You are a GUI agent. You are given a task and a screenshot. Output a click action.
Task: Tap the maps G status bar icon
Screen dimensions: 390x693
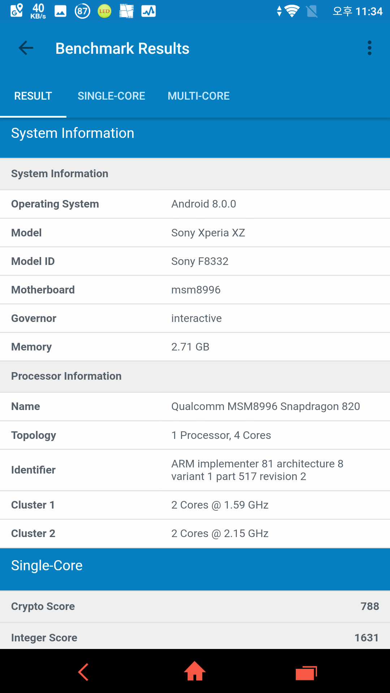[16, 11]
